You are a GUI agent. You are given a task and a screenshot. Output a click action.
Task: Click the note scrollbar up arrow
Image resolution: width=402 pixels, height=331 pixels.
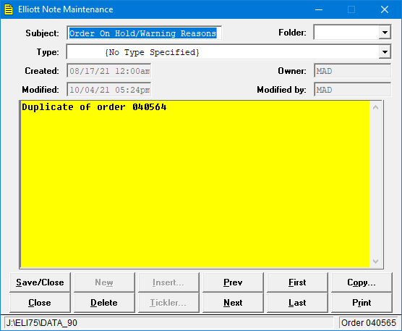click(x=375, y=107)
